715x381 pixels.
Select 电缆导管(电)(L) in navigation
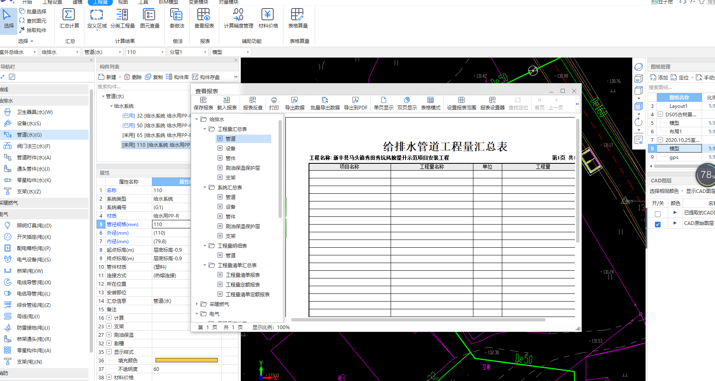coord(33,294)
